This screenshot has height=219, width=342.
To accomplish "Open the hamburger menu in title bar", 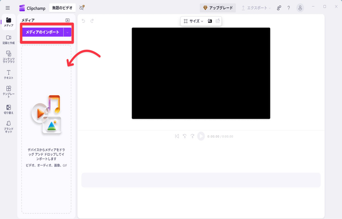I will 7,8.
